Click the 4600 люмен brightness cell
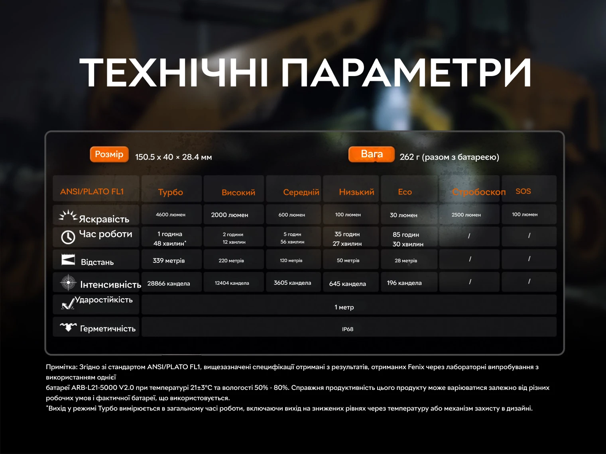606x454 pixels. pos(171,215)
